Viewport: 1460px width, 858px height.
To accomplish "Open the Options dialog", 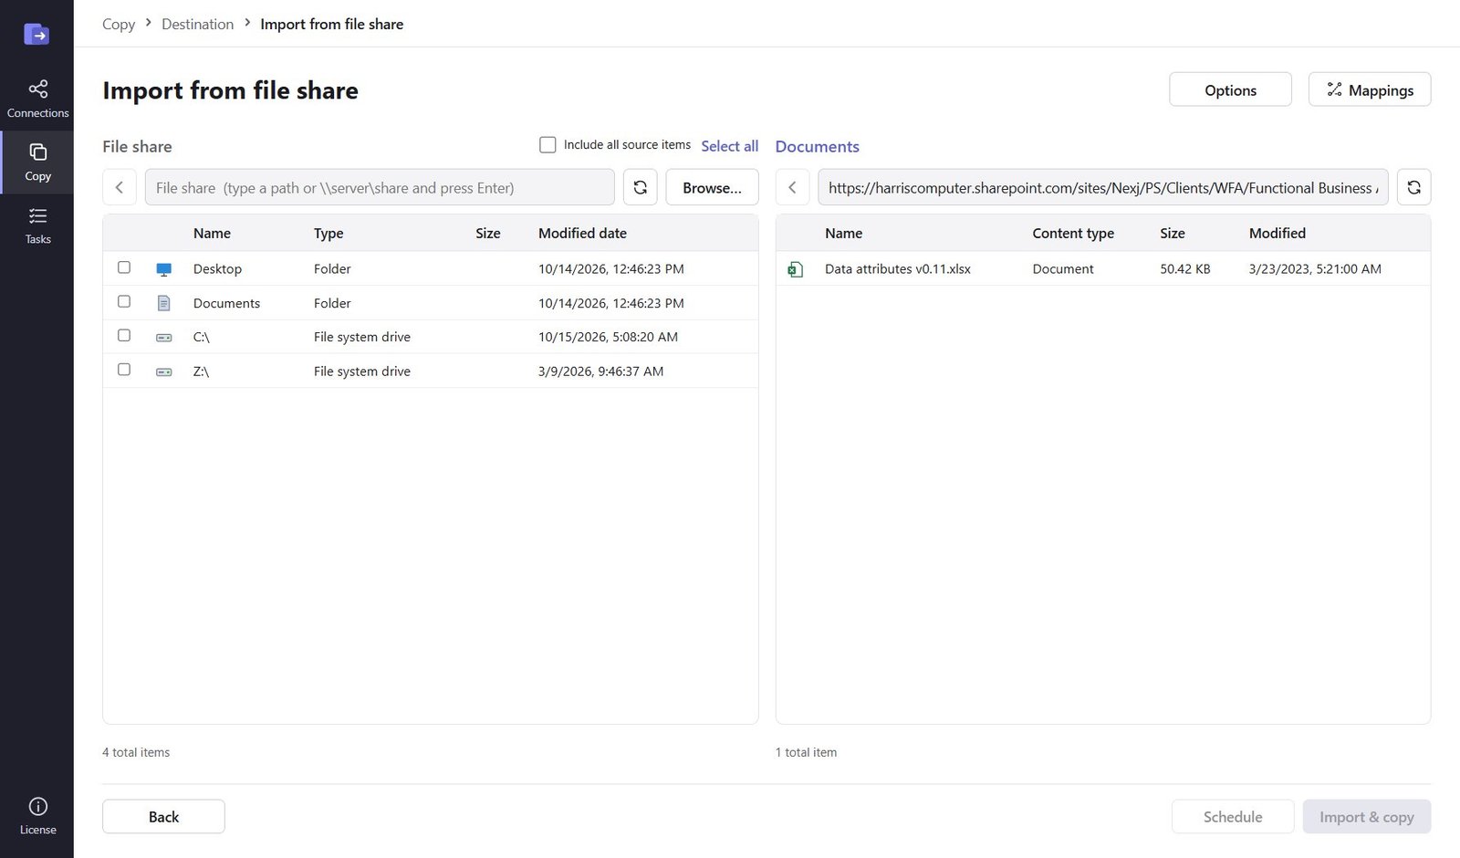I will point(1230,89).
